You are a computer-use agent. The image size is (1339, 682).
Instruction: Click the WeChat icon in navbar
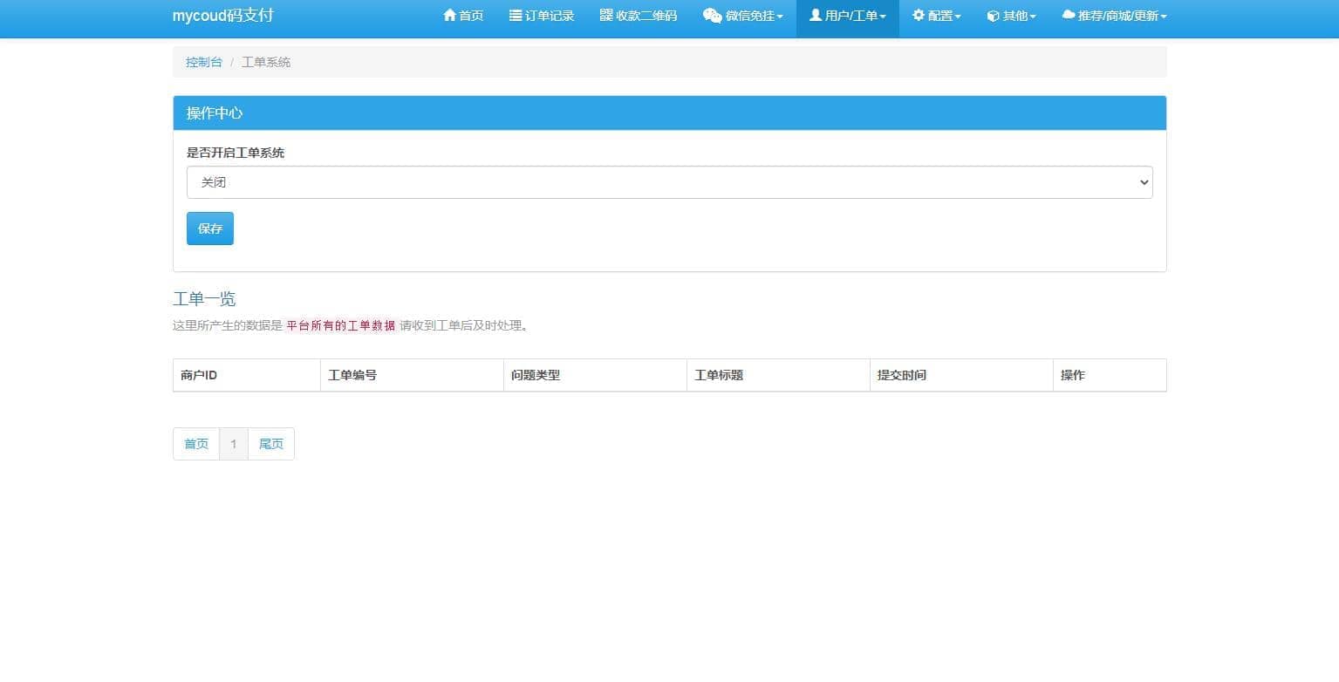tap(712, 16)
